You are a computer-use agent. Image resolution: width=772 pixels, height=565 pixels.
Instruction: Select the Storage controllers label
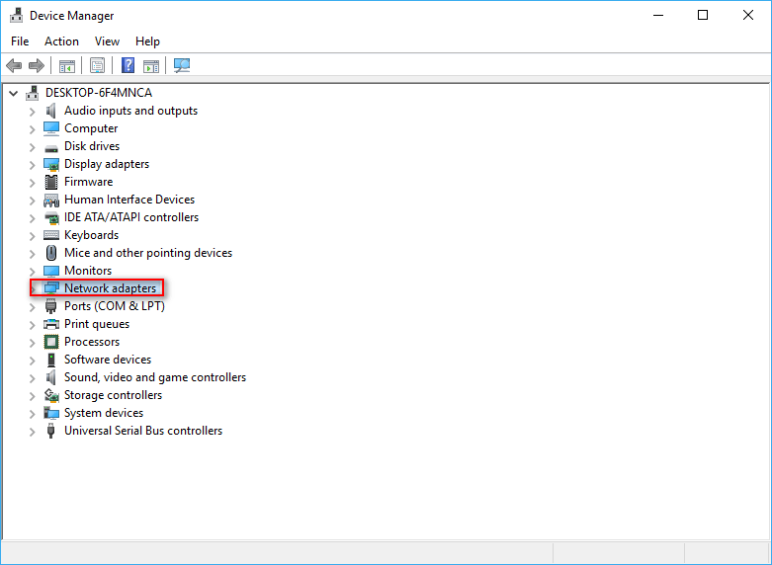click(114, 395)
